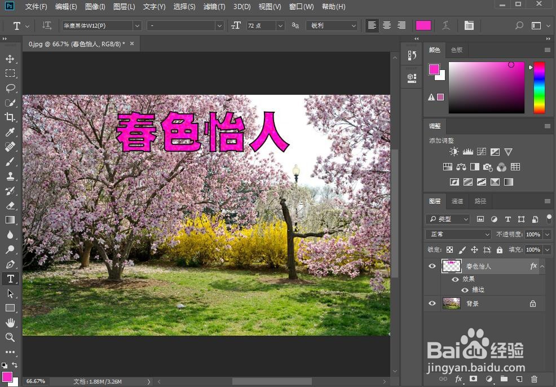Open the font family dropdown

[137, 25]
